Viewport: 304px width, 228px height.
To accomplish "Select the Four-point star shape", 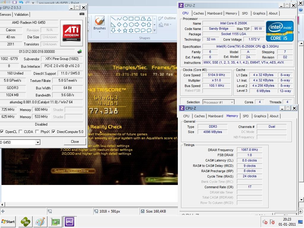I will (119, 31).
